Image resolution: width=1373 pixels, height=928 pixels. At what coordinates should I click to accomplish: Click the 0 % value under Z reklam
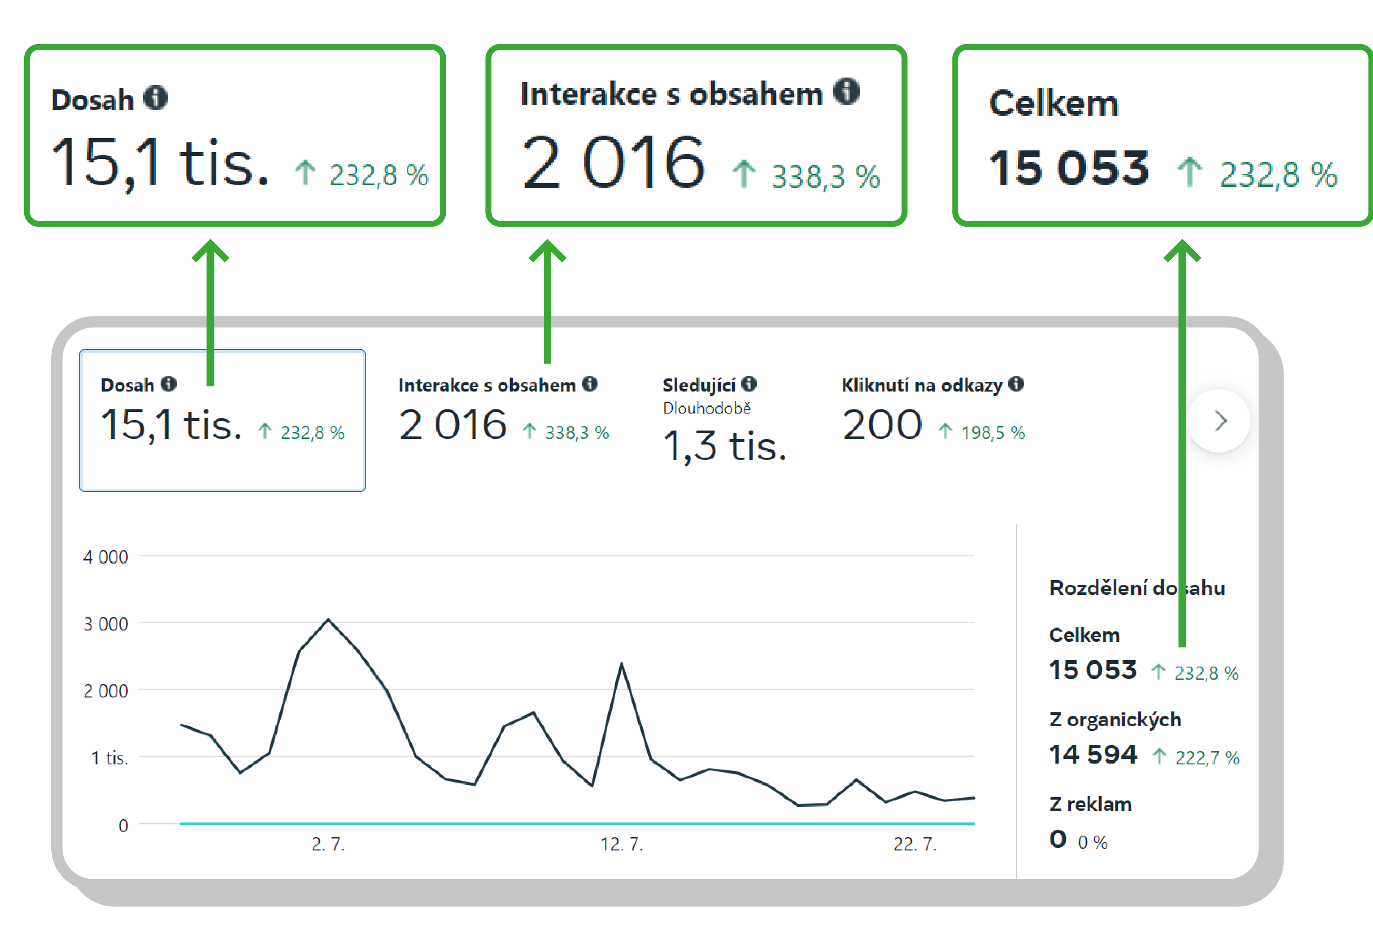coord(1092,842)
